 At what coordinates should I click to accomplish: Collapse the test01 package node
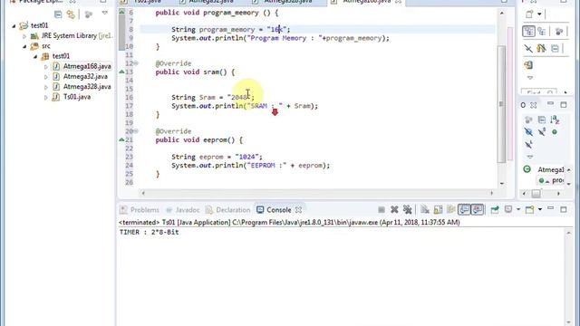(x=35, y=56)
